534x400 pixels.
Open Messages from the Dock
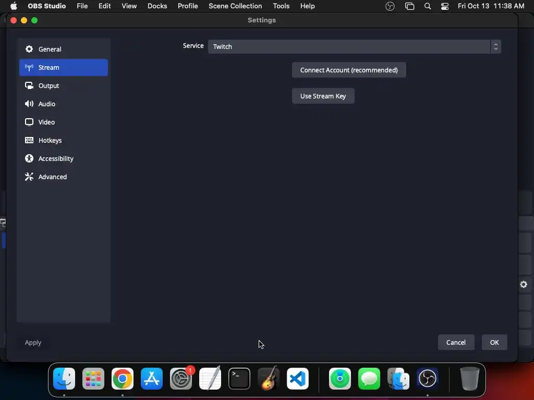point(369,379)
